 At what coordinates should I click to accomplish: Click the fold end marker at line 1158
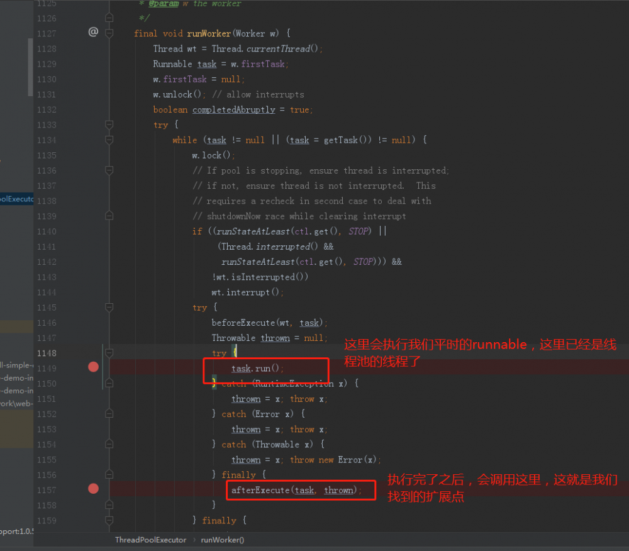(x=109, y=505)
